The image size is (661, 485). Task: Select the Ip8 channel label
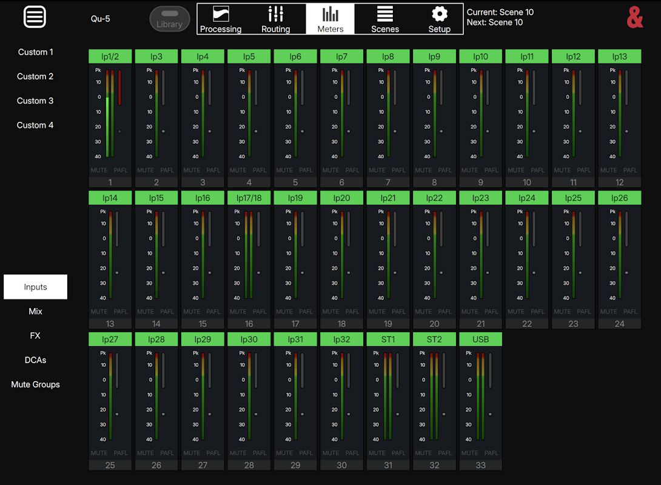388,56
